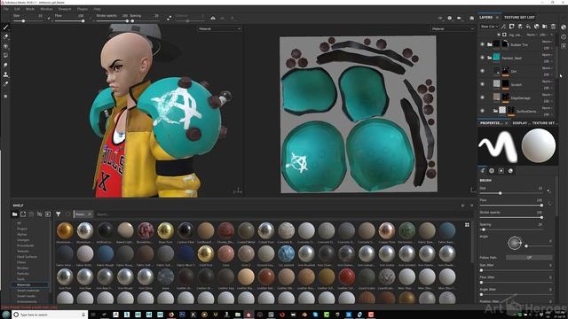Select Environments category in shelf list
Screen dimensions: 568x319
coord(27,301)
